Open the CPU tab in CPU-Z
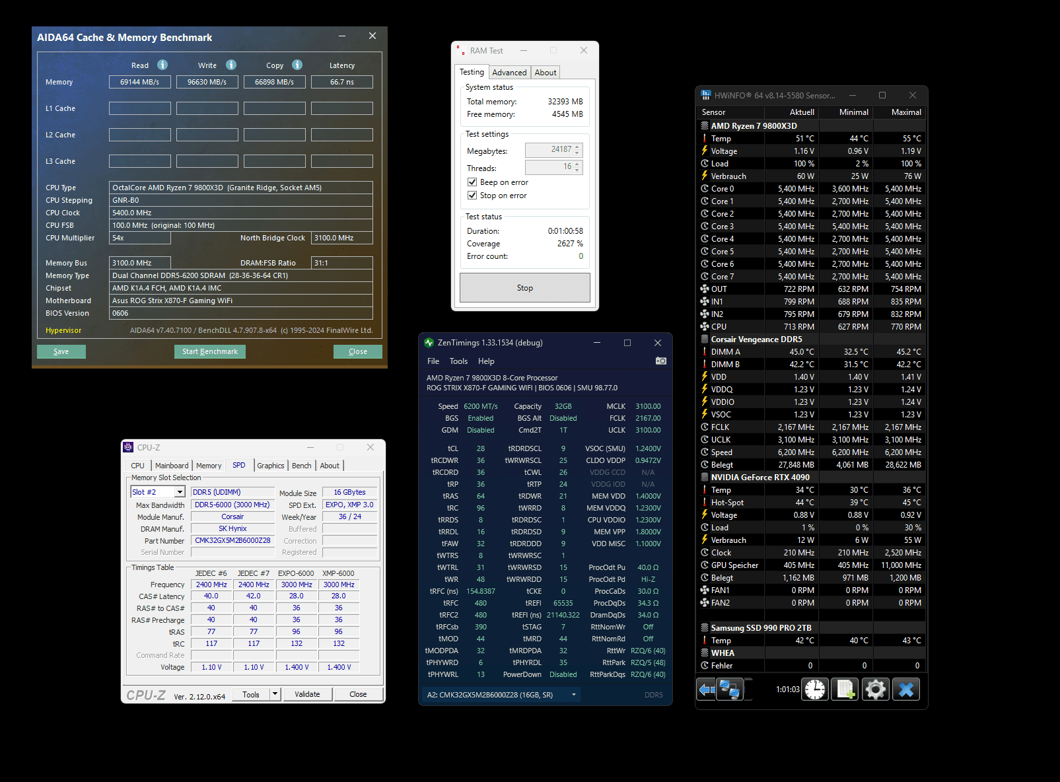Viewport: 1060px width, 782px height. (137, 466)
